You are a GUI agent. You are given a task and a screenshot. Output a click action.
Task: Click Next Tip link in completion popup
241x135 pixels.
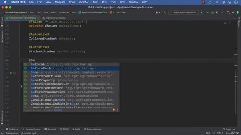58,110
